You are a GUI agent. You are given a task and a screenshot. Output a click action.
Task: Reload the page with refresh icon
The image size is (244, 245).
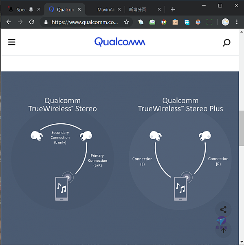[32, 22]
